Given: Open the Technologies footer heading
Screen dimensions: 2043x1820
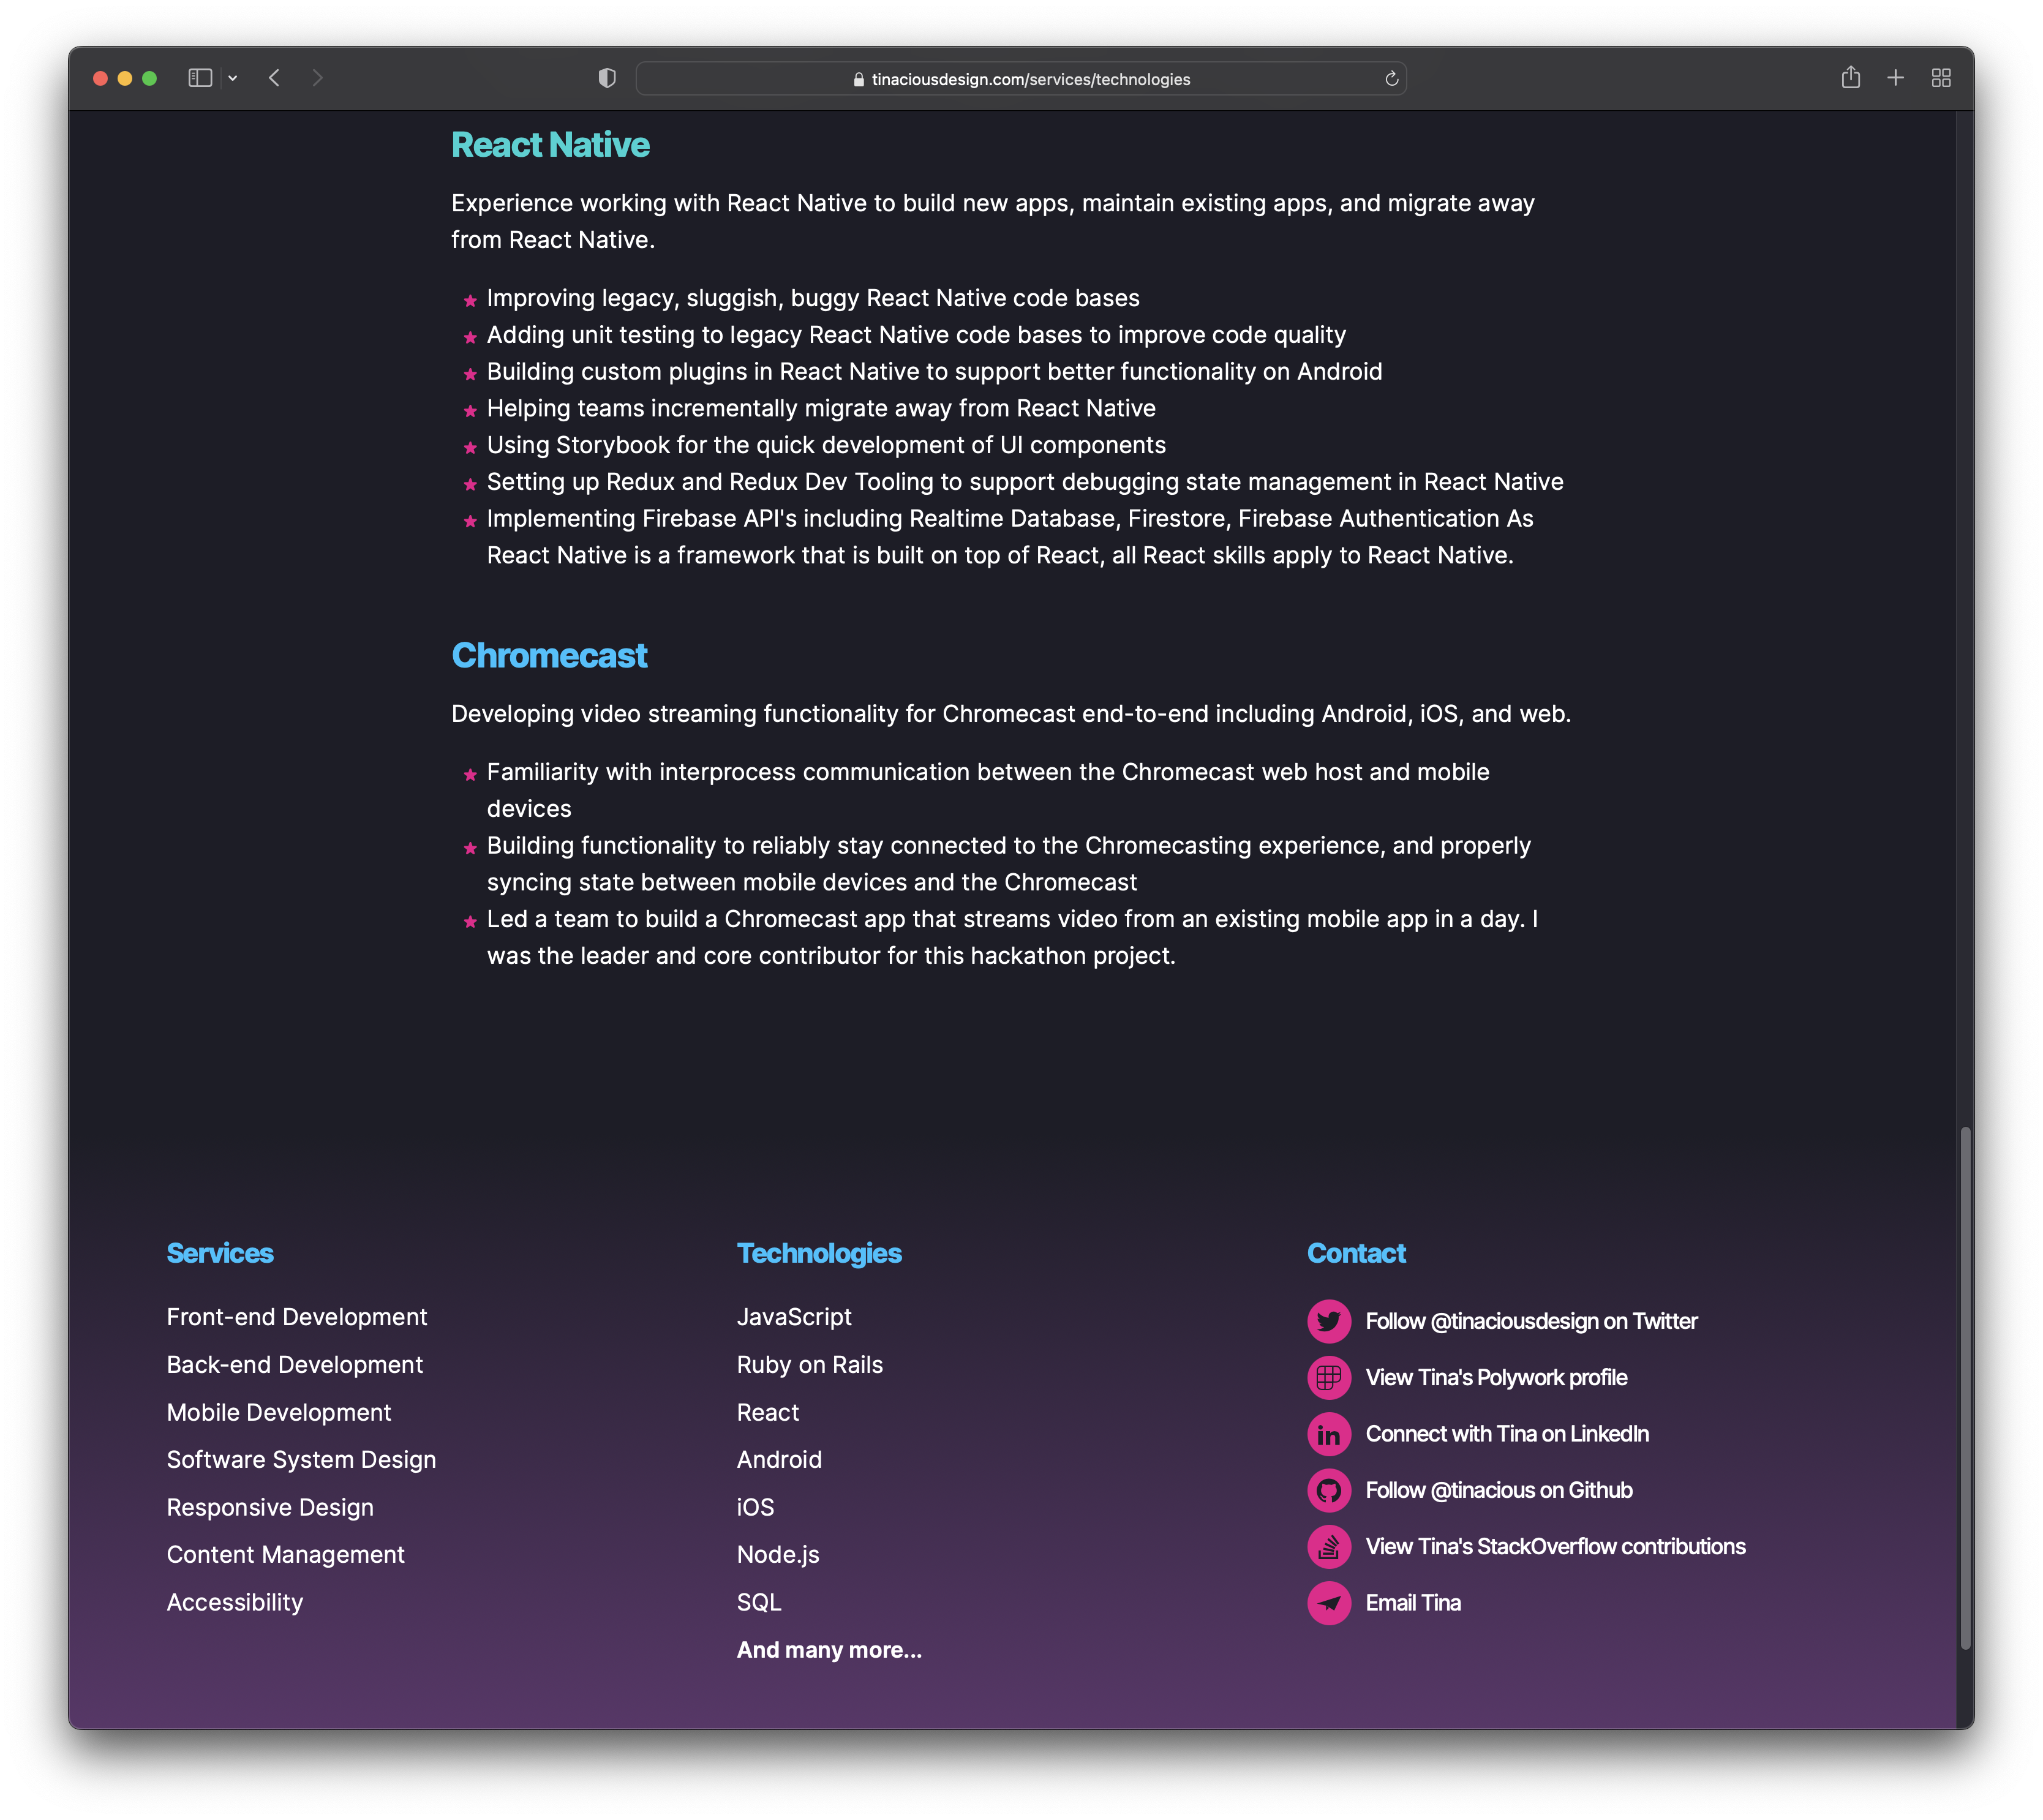Looking at the screenshot, I should [x=819, y=1253].
